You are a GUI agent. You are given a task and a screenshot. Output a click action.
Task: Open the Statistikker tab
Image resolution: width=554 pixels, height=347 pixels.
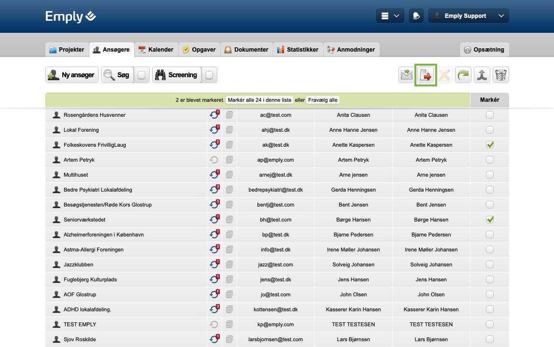298,49
